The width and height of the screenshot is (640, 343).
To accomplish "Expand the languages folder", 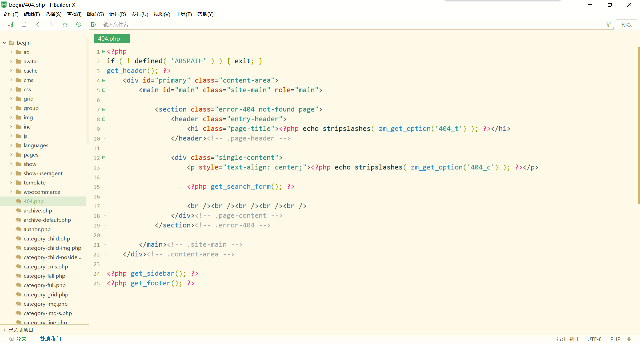I will (11, 145).
